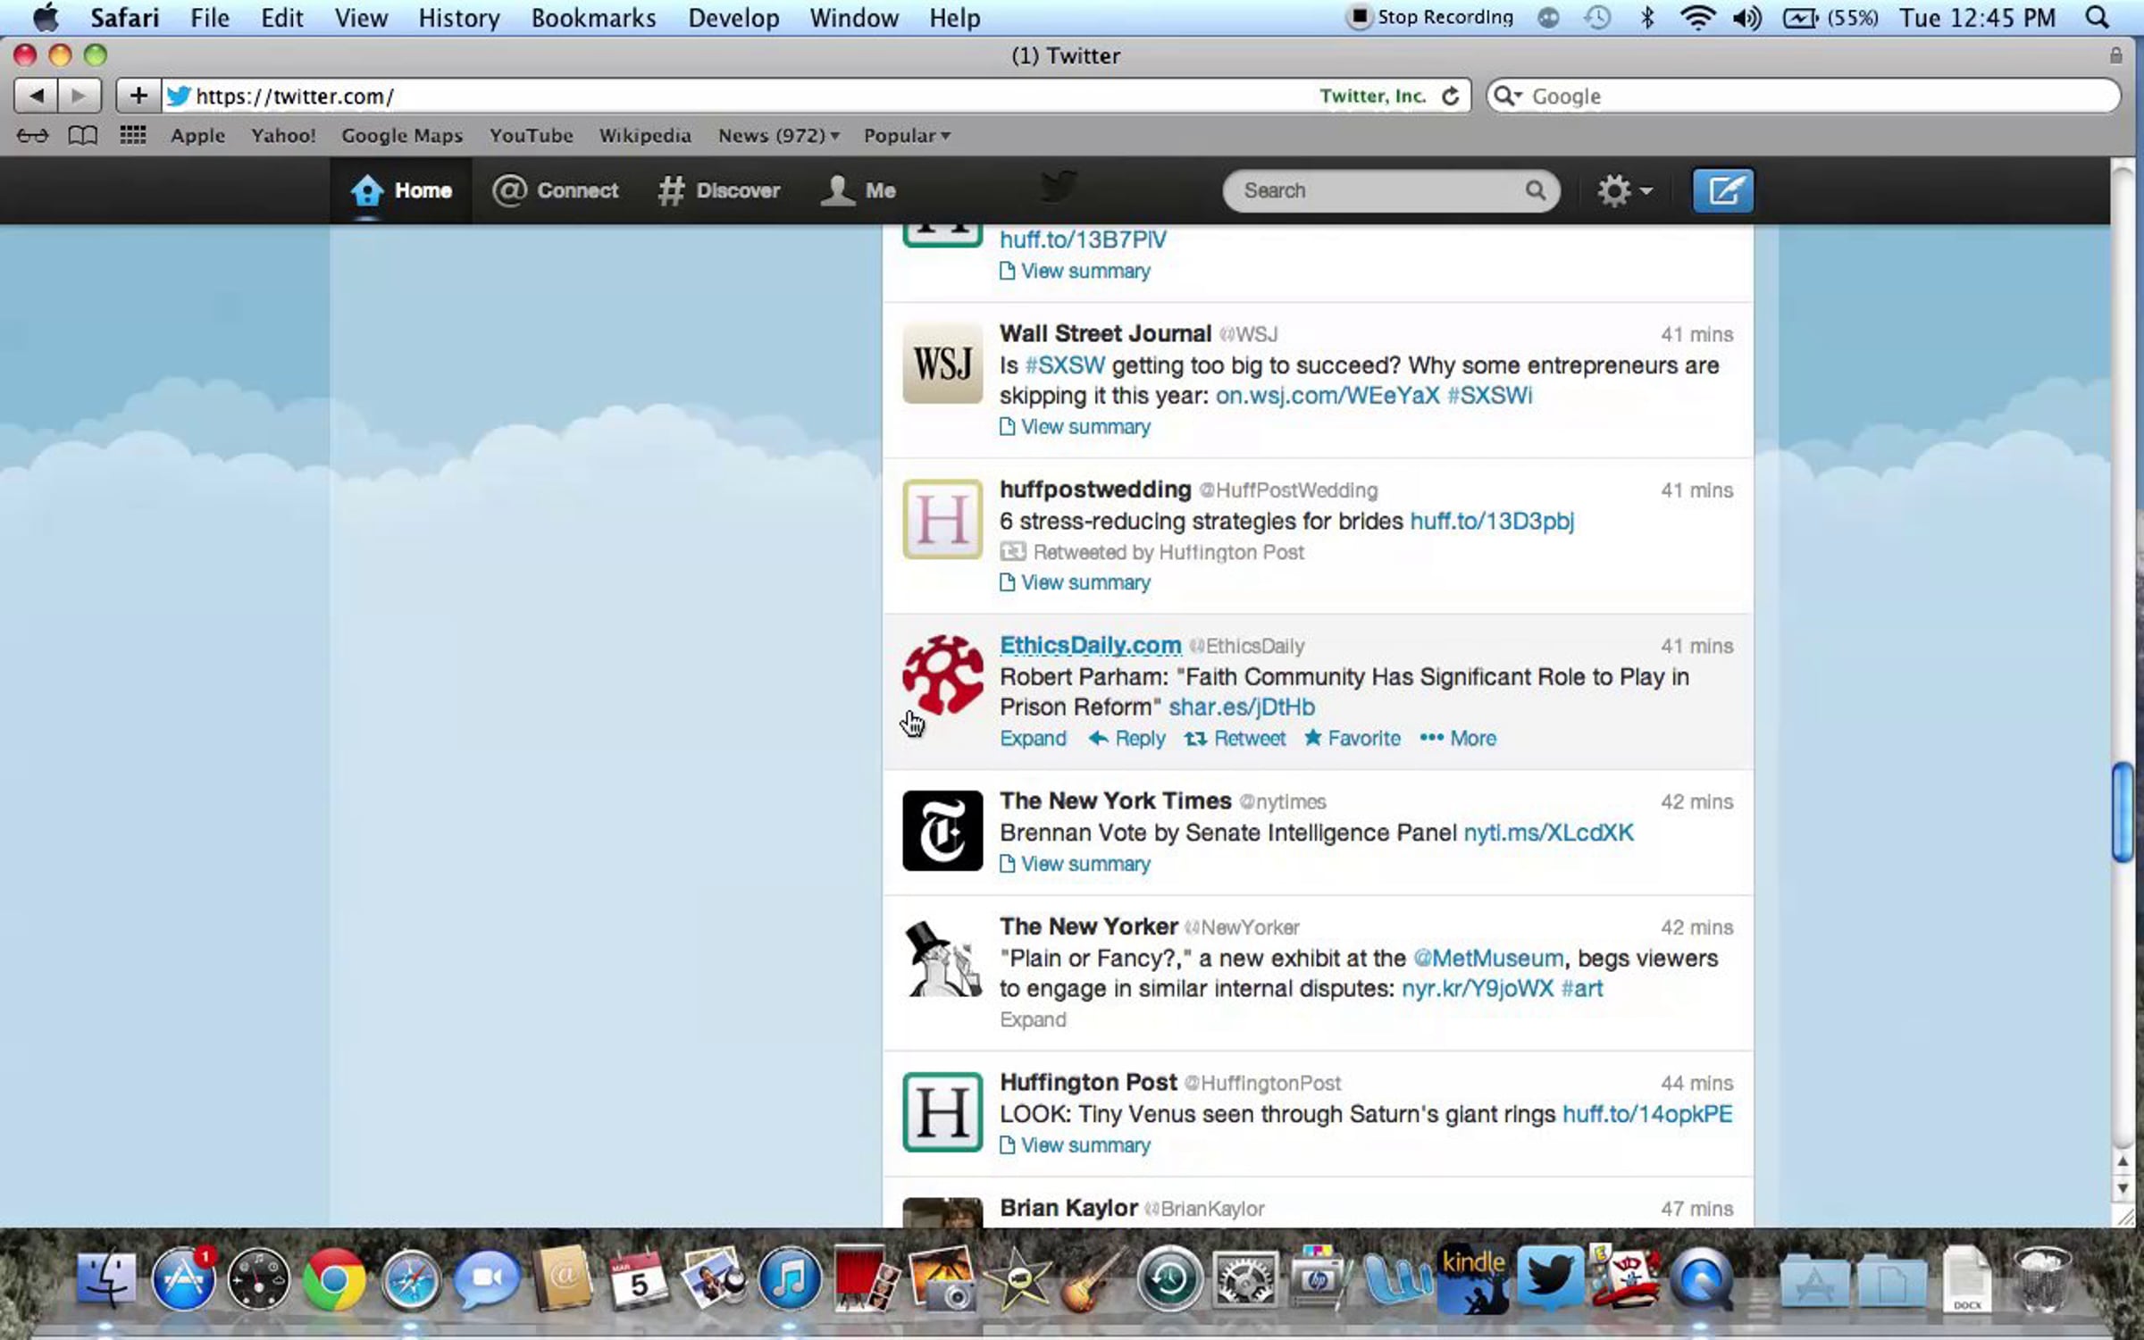Open Calendar from the Dock

point(638,1279)
